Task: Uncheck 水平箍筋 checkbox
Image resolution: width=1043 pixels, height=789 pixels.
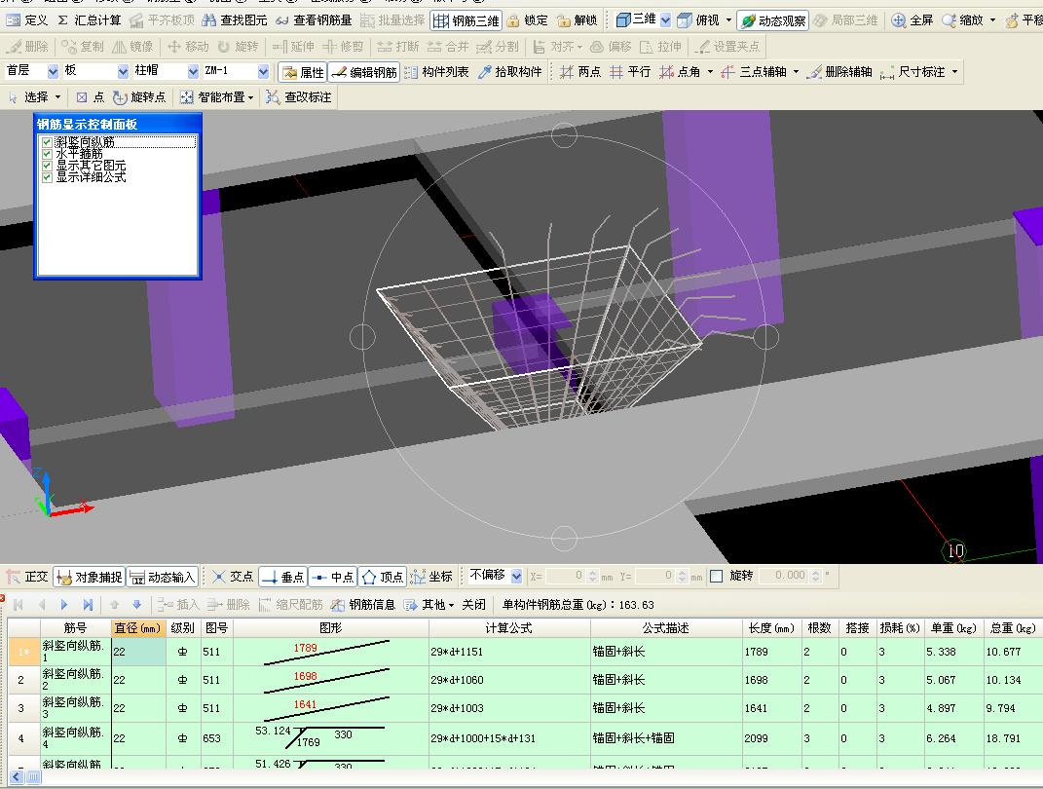Action: point(47,154)
